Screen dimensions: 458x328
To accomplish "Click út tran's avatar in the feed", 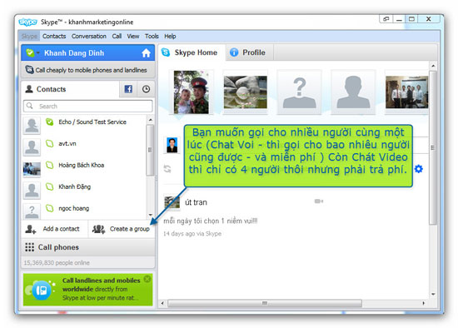I will [172, 202].
